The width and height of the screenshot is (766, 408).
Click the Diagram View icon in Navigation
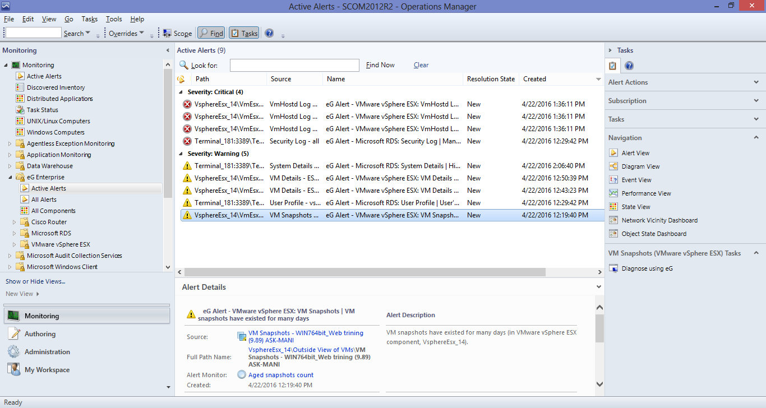pyautogui.click(x=613, y=166)
